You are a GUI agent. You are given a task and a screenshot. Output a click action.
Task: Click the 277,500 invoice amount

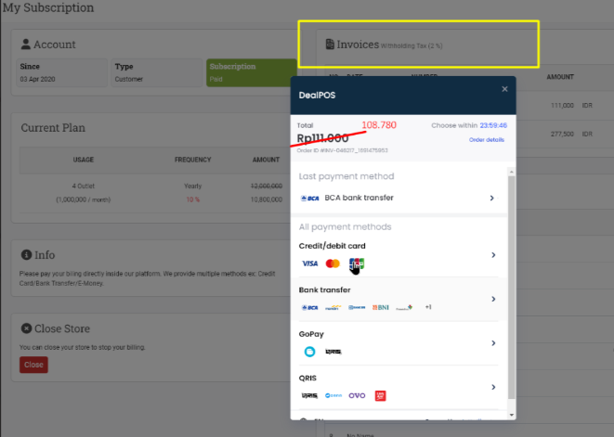coord(562,135)
